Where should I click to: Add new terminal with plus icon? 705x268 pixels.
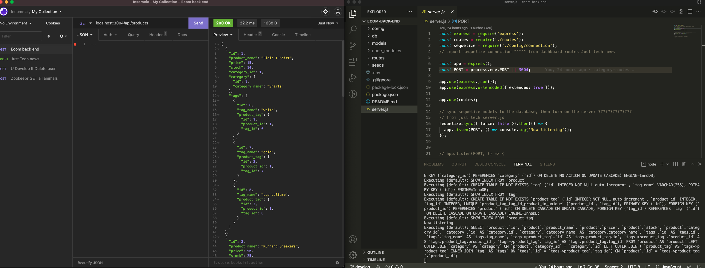click(662, 164)
